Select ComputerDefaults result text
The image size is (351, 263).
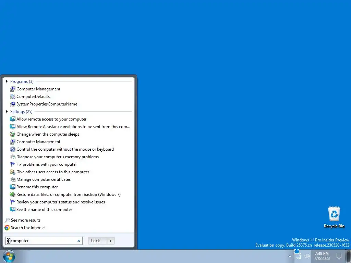click(33, 97)
